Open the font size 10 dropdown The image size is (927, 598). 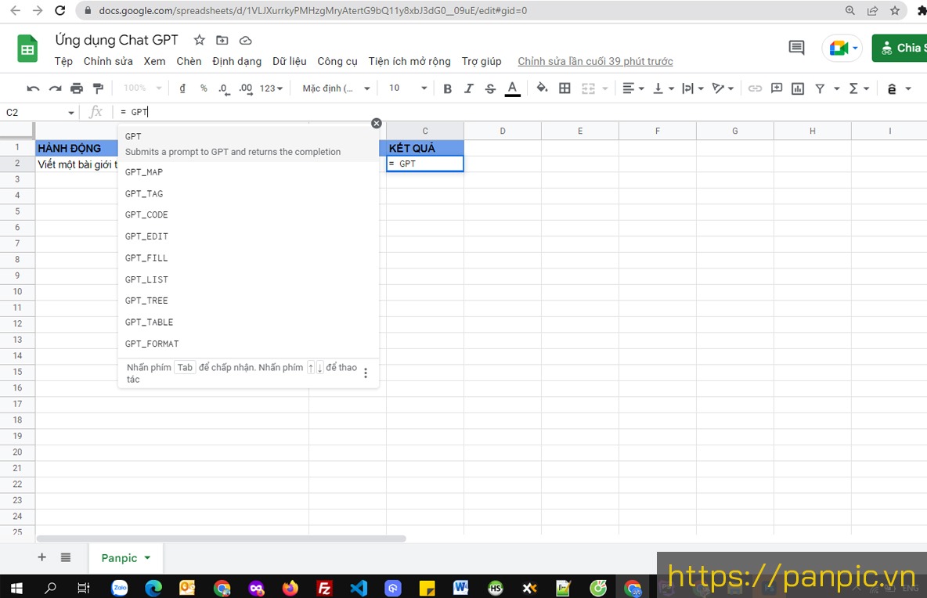[x=407, y=88]
